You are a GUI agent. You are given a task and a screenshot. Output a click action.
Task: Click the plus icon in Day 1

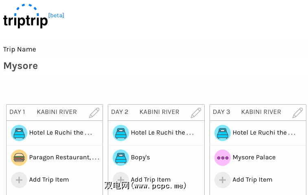[19, 180]
